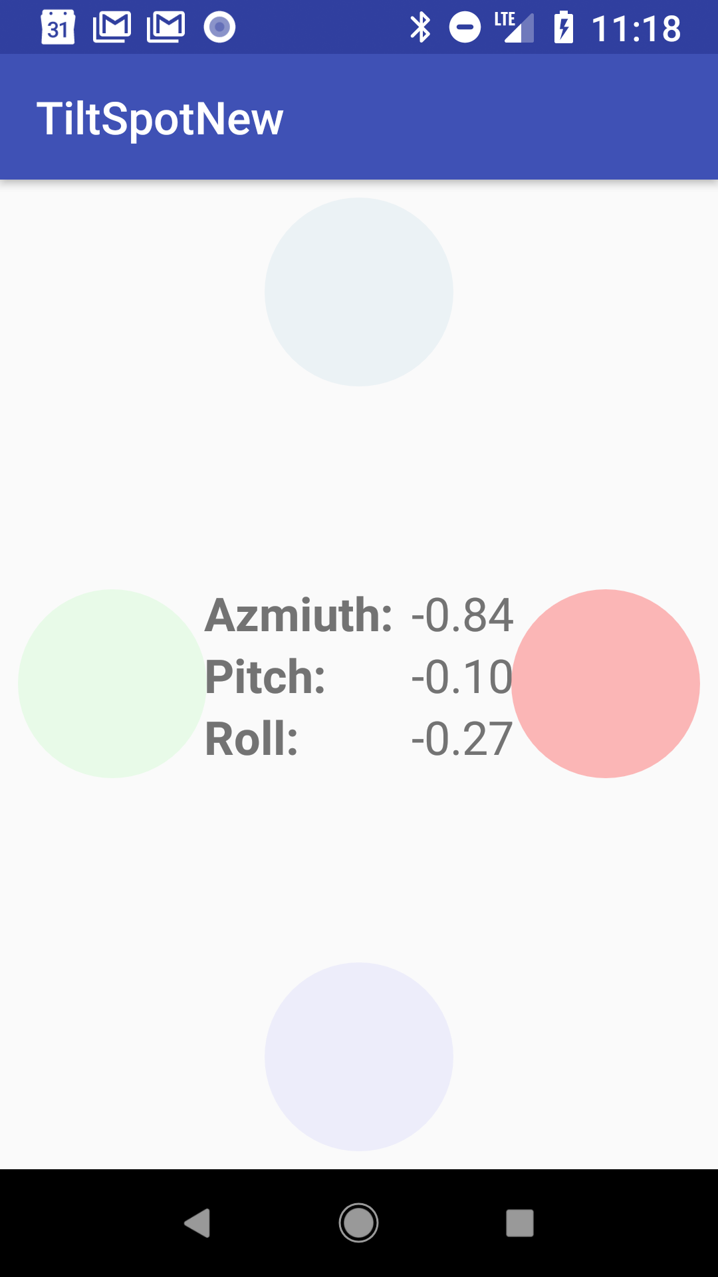718x1277 pixels.
Task: Tap the LTE signal strength icon
Action: (515, 27)
